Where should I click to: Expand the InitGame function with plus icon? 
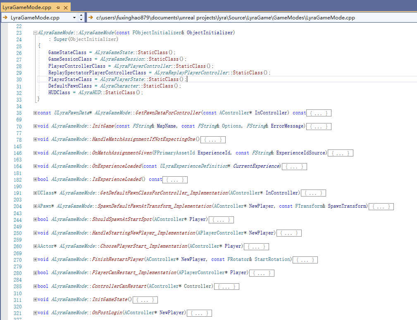point(35,126)
